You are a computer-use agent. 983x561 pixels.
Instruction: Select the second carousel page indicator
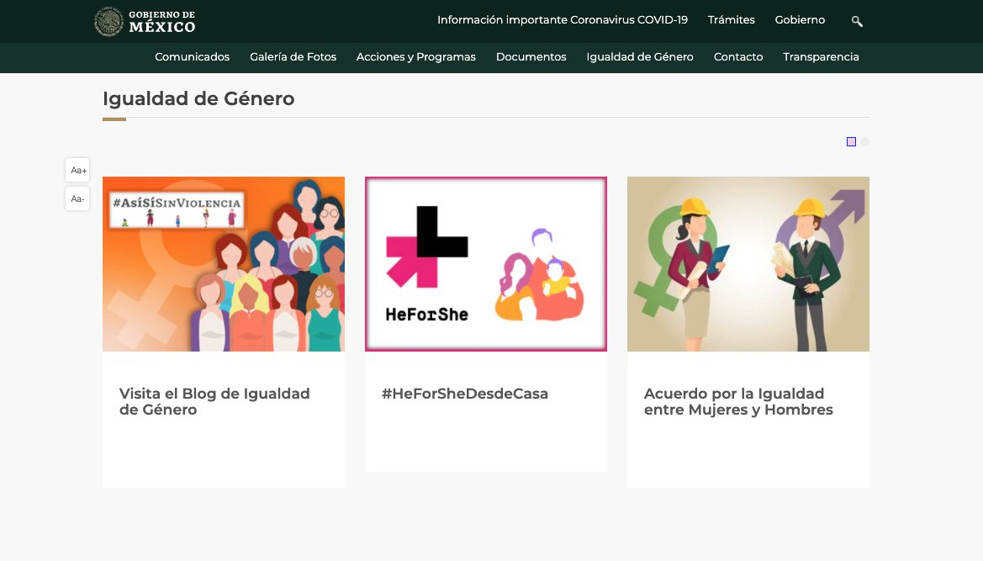(x=864, y=141)
